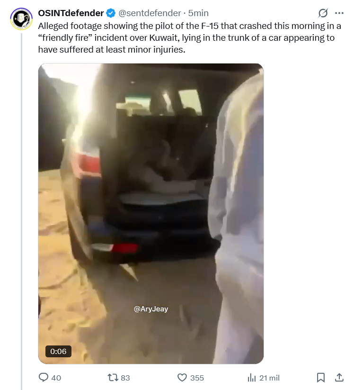This screenshot has width=354, height=390.
Task: Share the post via upload arrow icon
Action: [339, 377]
